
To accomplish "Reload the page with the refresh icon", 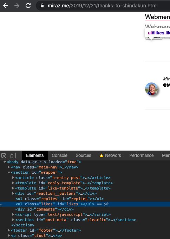I will (28, 6).
